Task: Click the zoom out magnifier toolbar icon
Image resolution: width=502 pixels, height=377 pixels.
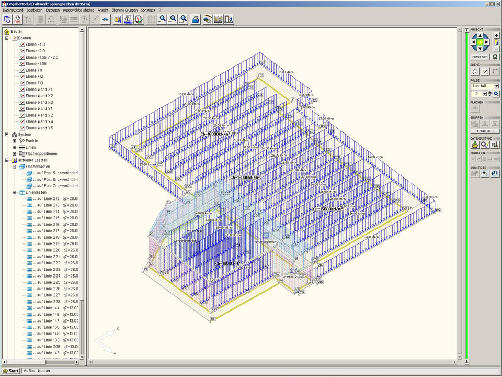Action: [173, 19]
